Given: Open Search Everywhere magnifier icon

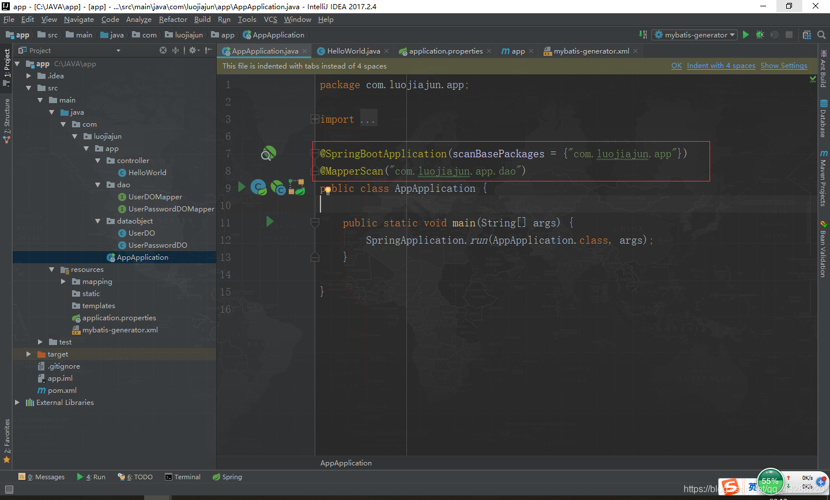Looking at the screenshot, I should point(821,35).
